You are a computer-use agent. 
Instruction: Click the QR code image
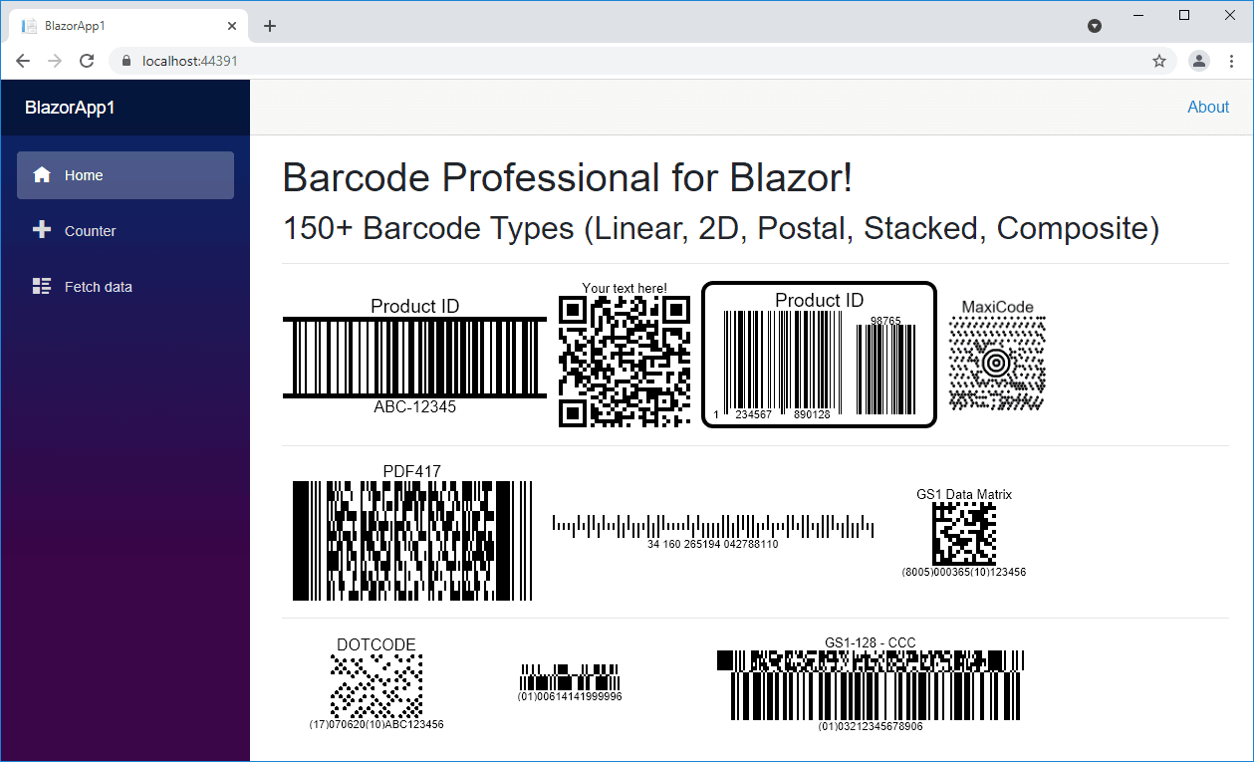tap(625, 362)
